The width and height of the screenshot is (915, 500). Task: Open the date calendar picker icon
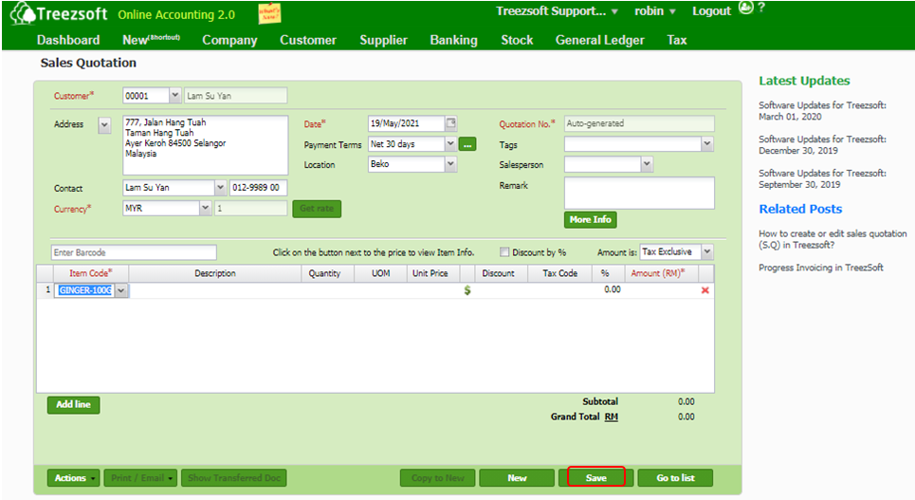451,122
